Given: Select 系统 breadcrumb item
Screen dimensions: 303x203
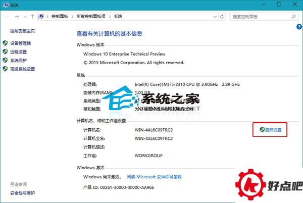Looking at the screenshot, I should pos(118,17).
